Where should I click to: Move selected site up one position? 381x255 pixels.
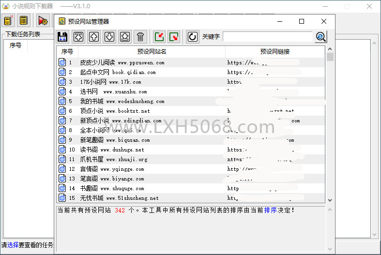pos(94,37)
